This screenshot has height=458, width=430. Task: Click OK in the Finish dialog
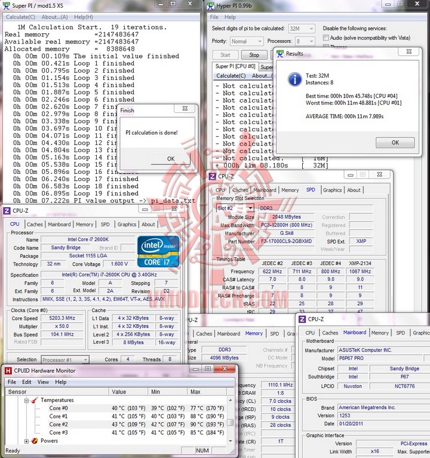[x=171, y=159]
